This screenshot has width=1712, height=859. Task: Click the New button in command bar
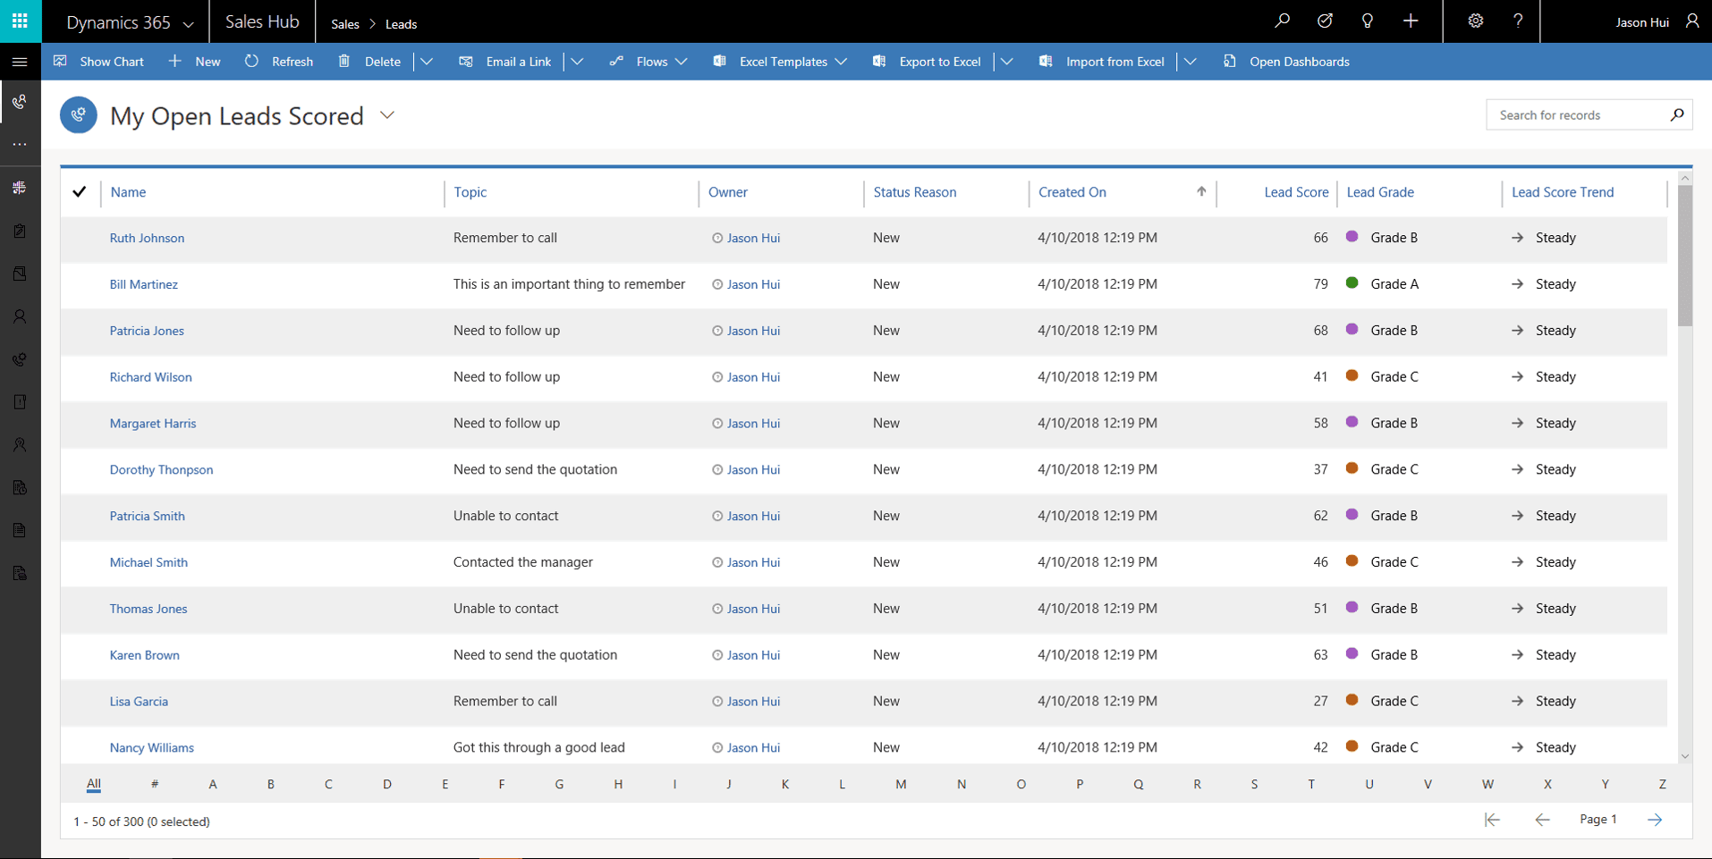coord(195,61)
